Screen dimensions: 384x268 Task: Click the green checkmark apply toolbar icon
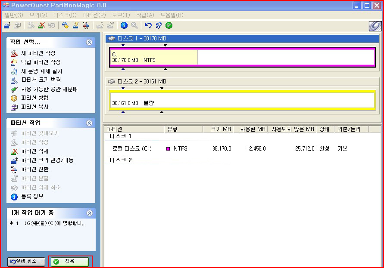(x=169, y=25)
